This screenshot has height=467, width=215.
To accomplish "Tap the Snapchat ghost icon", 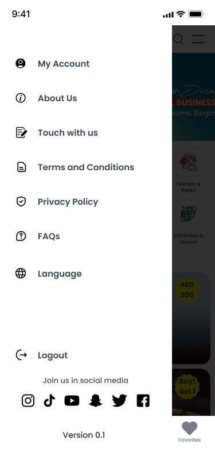I will coord(96,401).
